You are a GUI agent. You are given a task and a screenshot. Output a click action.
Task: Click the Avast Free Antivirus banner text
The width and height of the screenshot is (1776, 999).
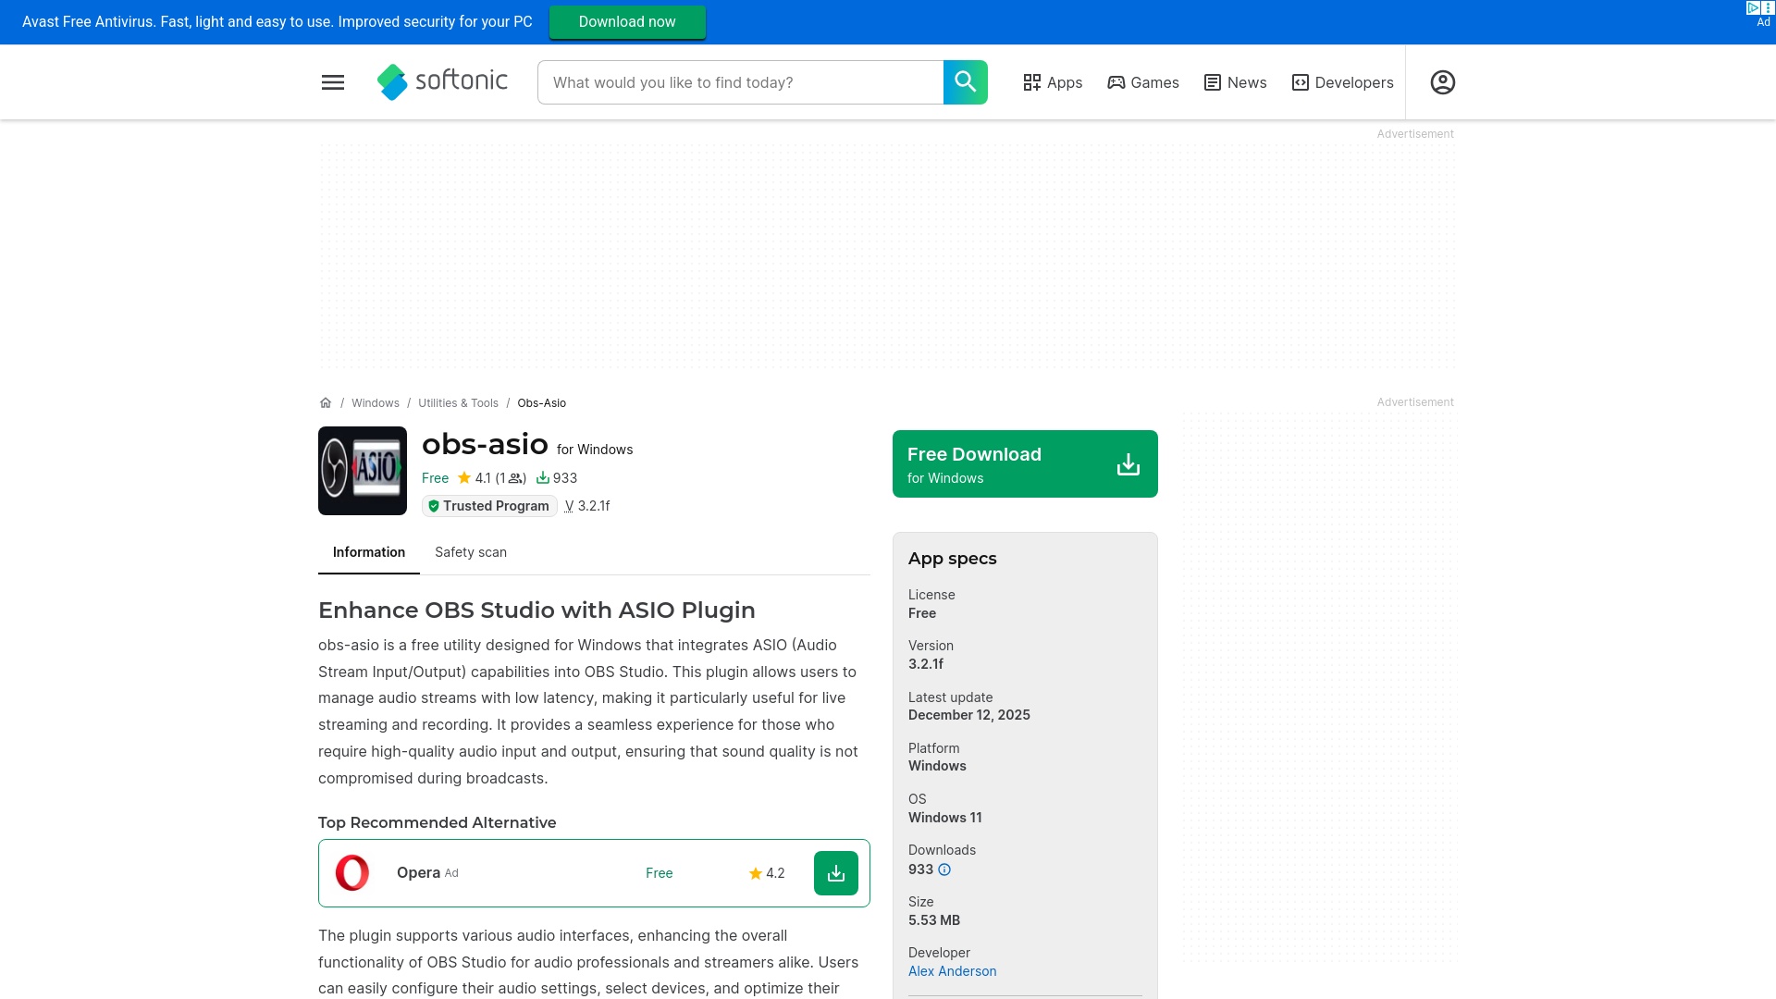pyautogui.click(x=277, y=22)
